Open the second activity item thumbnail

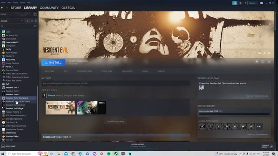click(92, 108)
